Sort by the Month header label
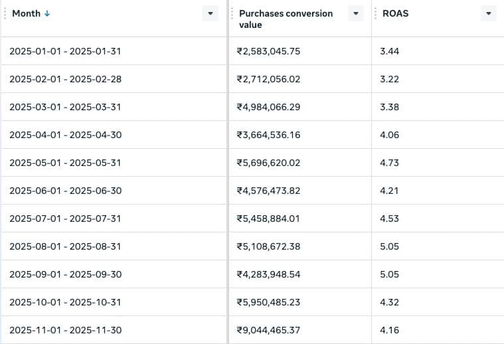This screenshot has width=504, height=344. [26, 13]
